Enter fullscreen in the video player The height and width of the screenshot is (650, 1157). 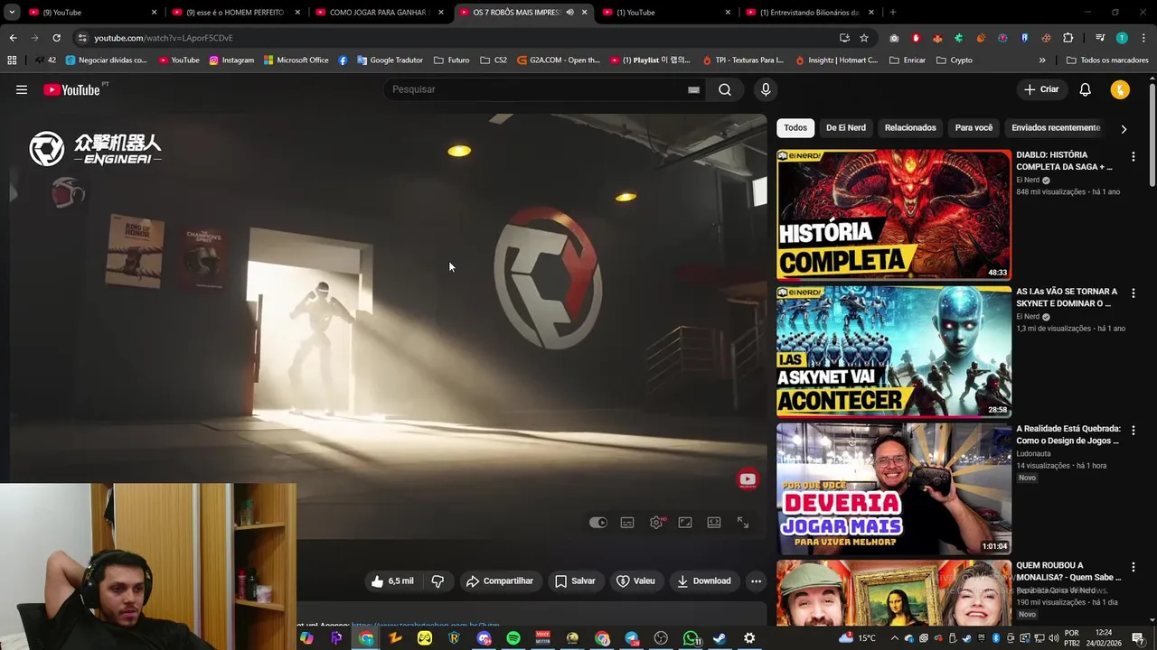pyautogui.click(x=743, y=523)
